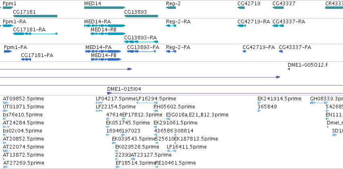Click the CG13893 gene bar
This screenshot has height=169, width=343.
141,16
